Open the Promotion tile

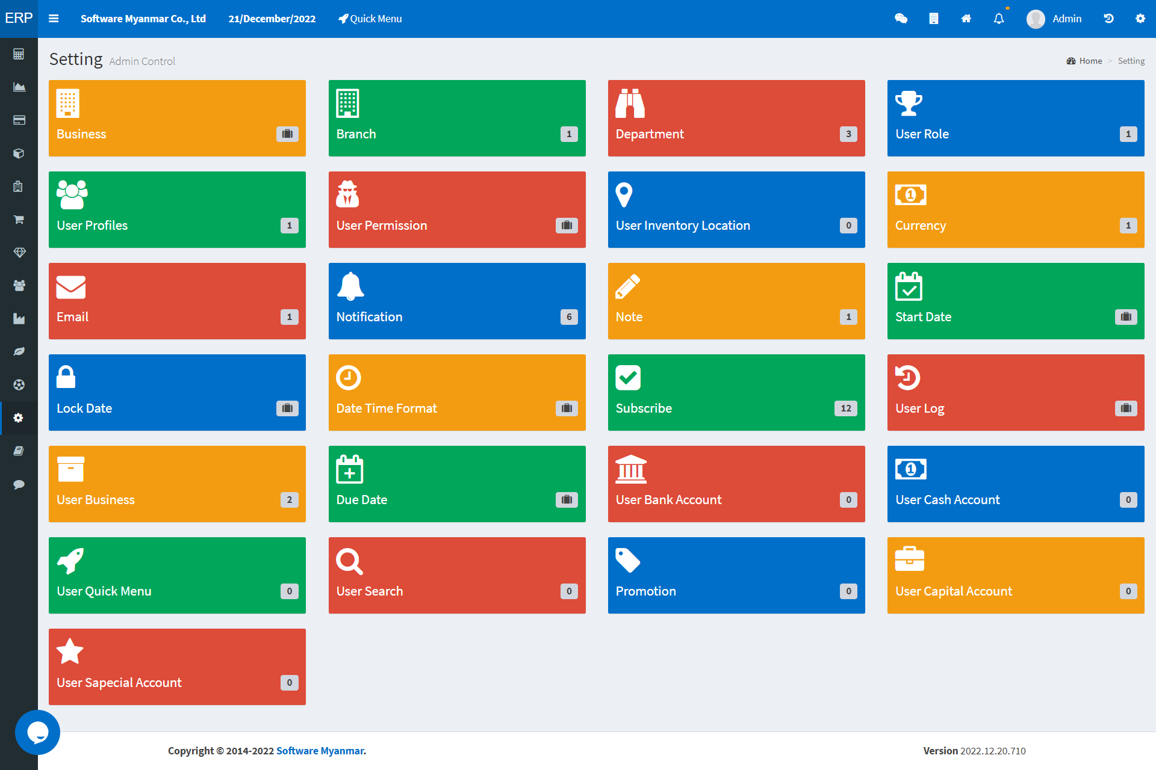736,576
